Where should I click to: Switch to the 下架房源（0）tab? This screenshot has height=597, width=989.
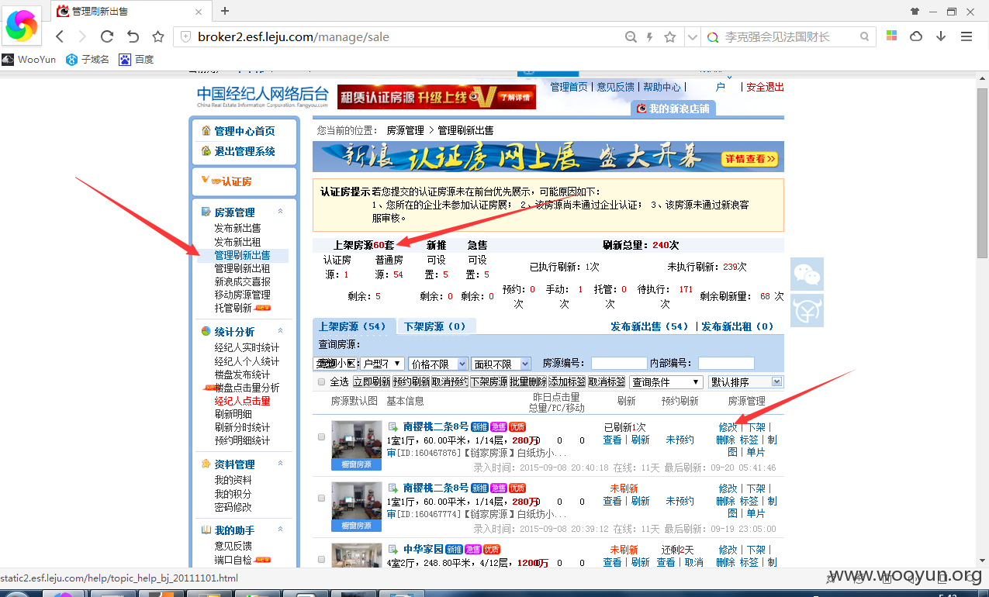tap(435, 326)
